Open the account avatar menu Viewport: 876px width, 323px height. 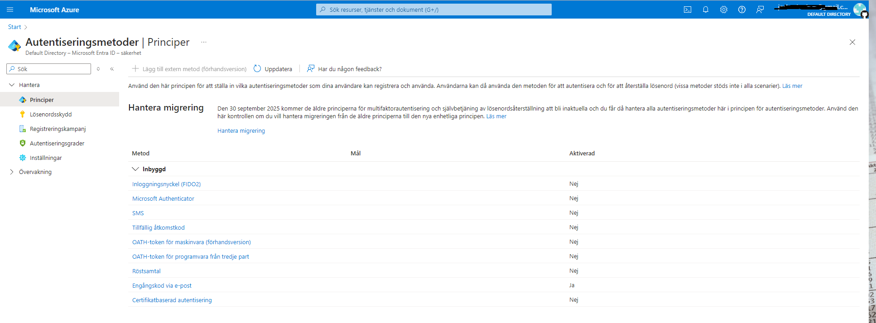[859, 10]
